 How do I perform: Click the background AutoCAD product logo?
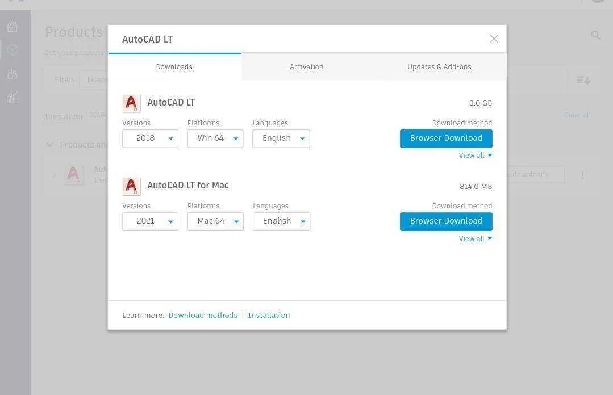pyautogui.click(x=73, y=174)
